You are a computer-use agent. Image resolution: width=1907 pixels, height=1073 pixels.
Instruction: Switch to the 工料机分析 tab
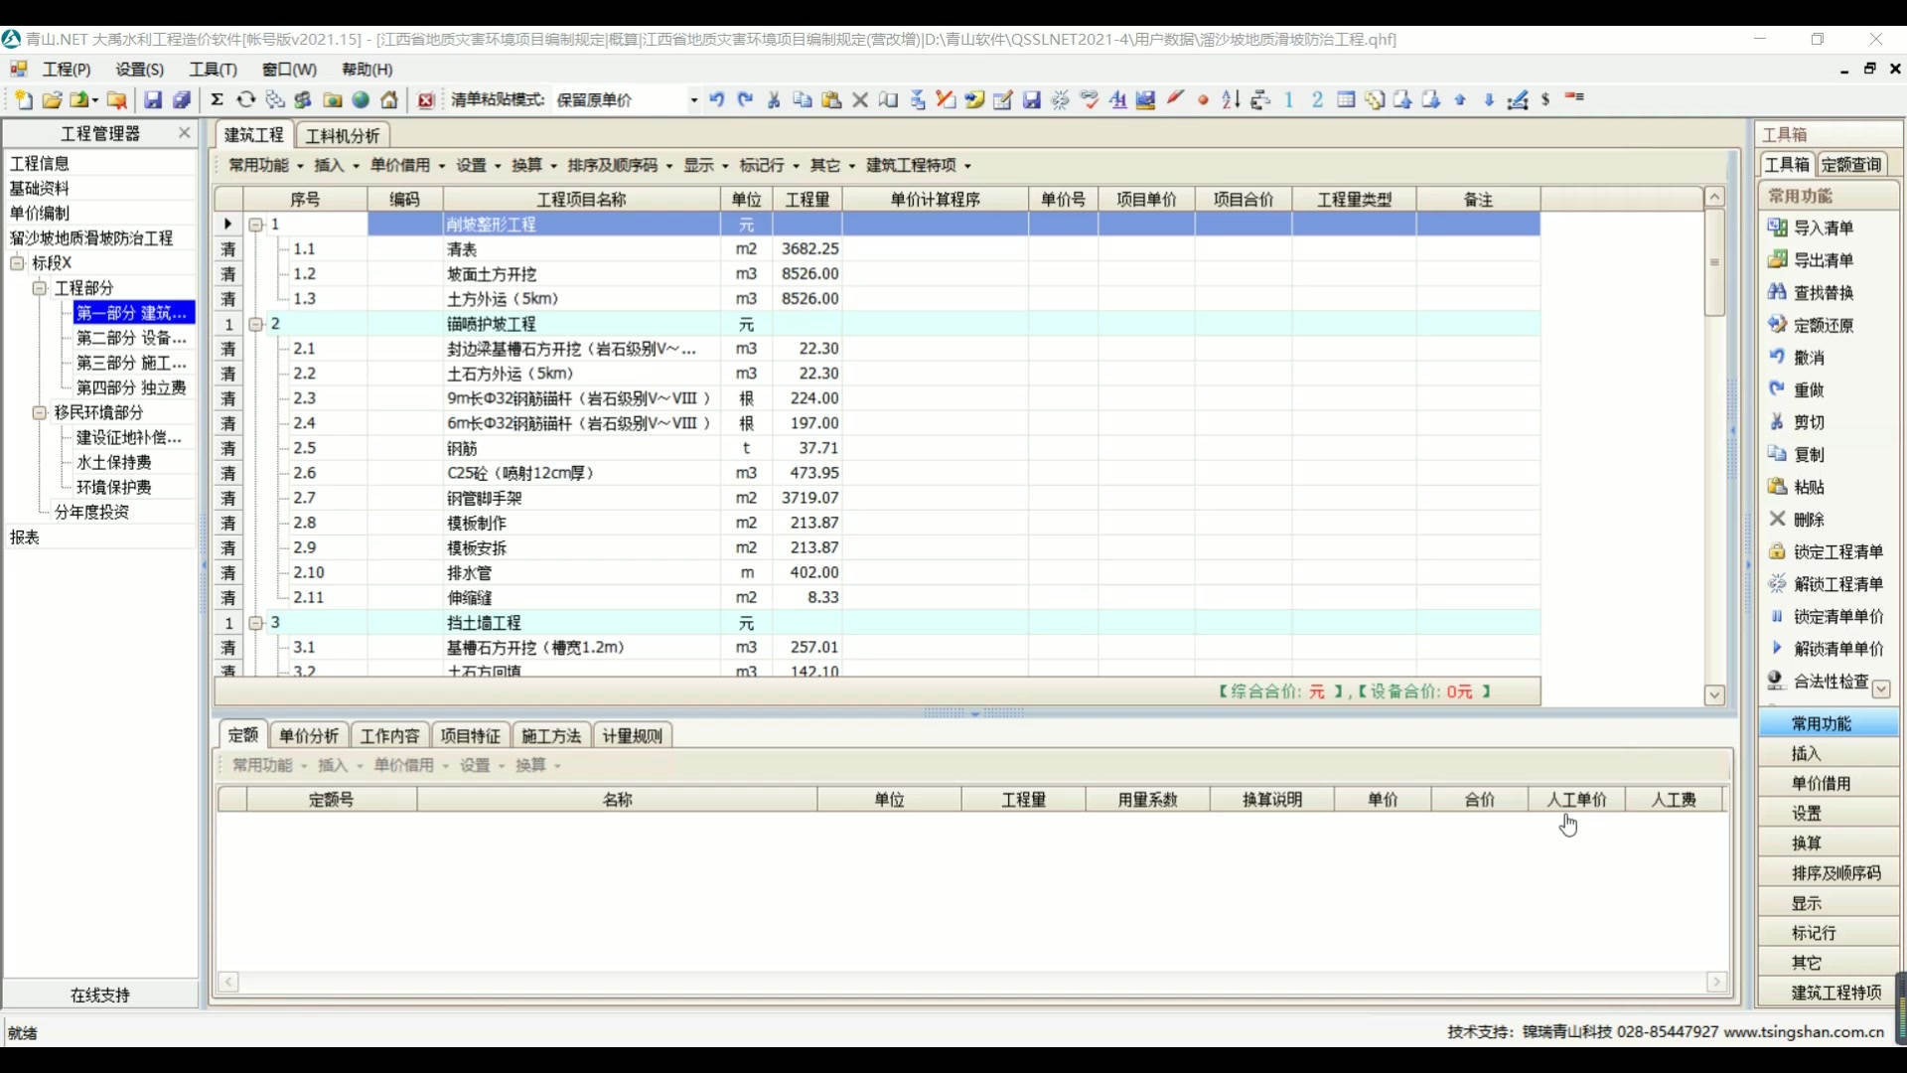(x=343, y=135)
